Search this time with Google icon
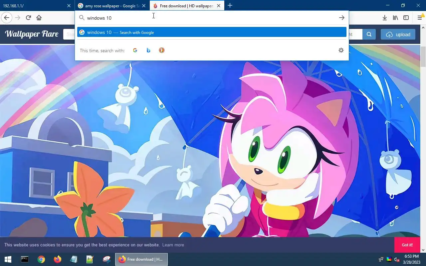Image resolution: width=426 pixels, height=266 pixels. pyautogui.click(x=135, y=50)
